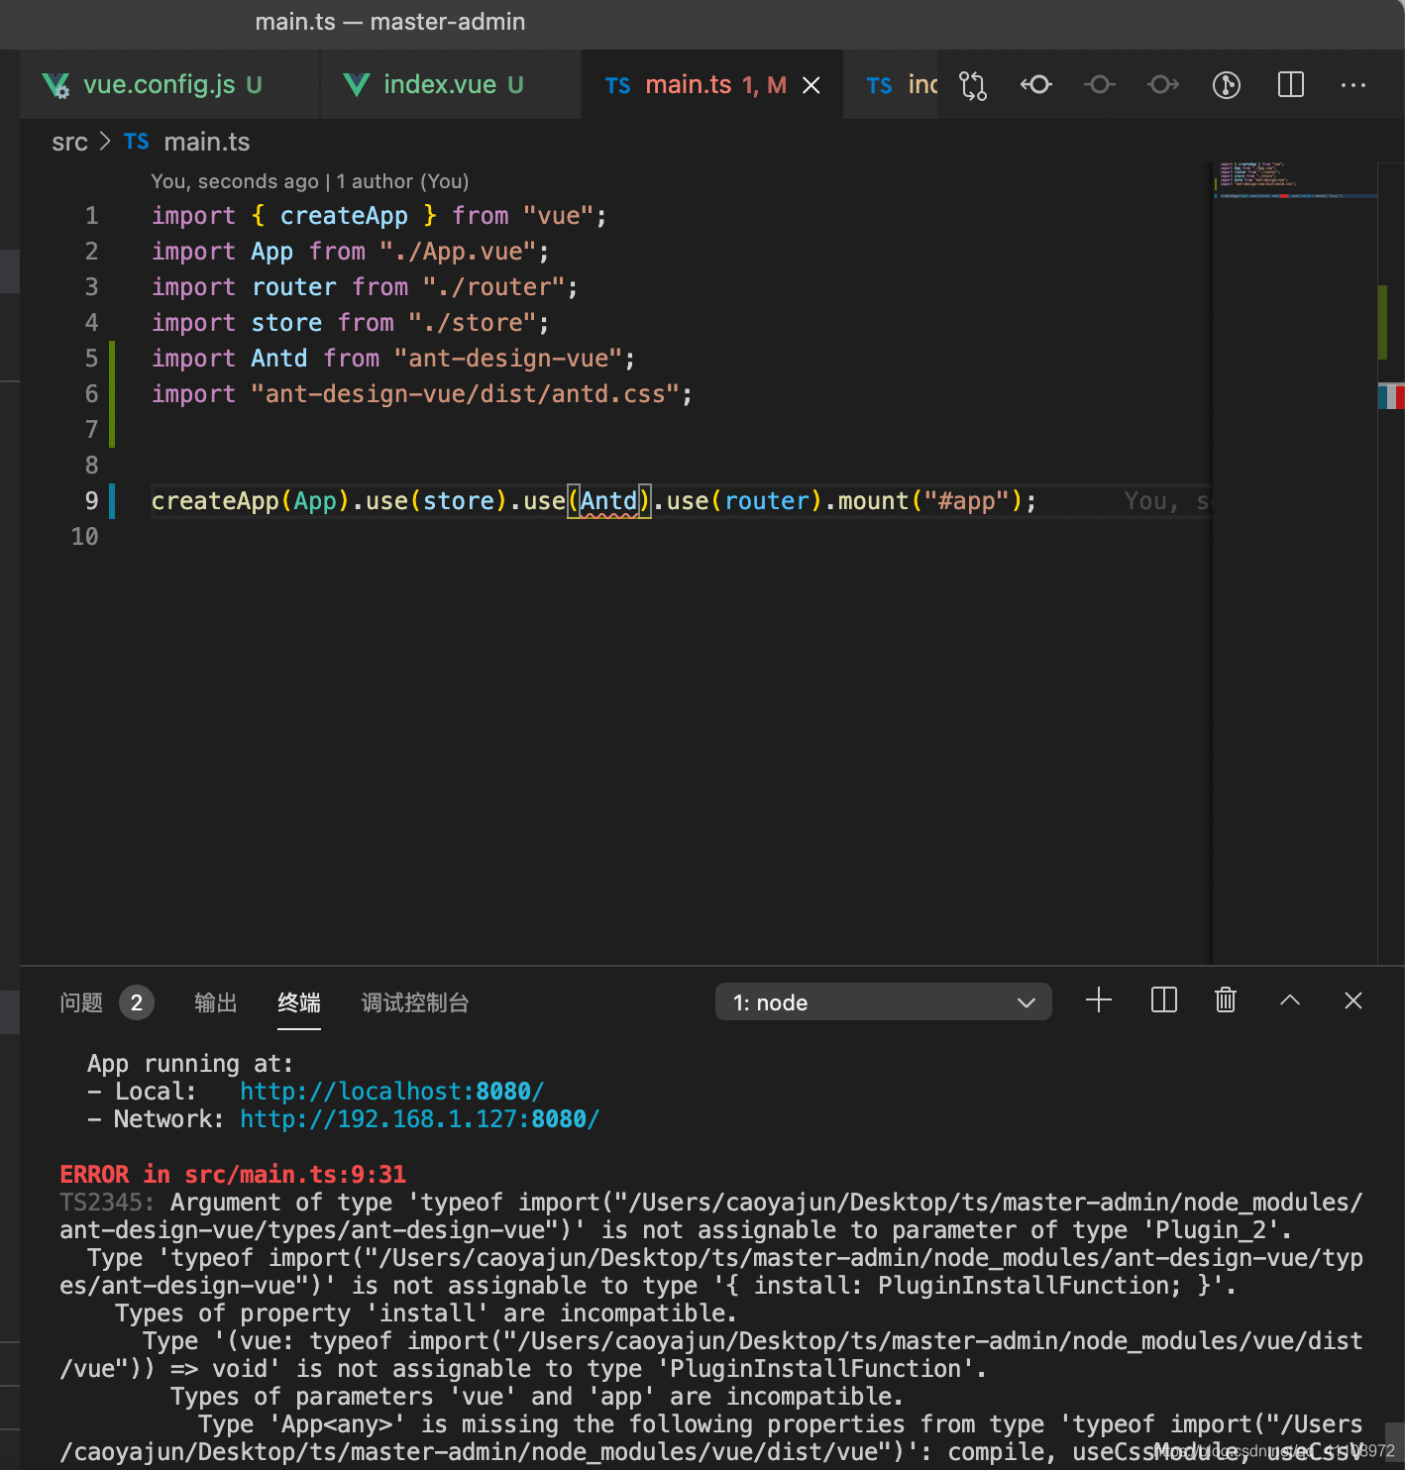Click the "#app" mount string
Screen dimensions: 1405x1470
point(966,501)
